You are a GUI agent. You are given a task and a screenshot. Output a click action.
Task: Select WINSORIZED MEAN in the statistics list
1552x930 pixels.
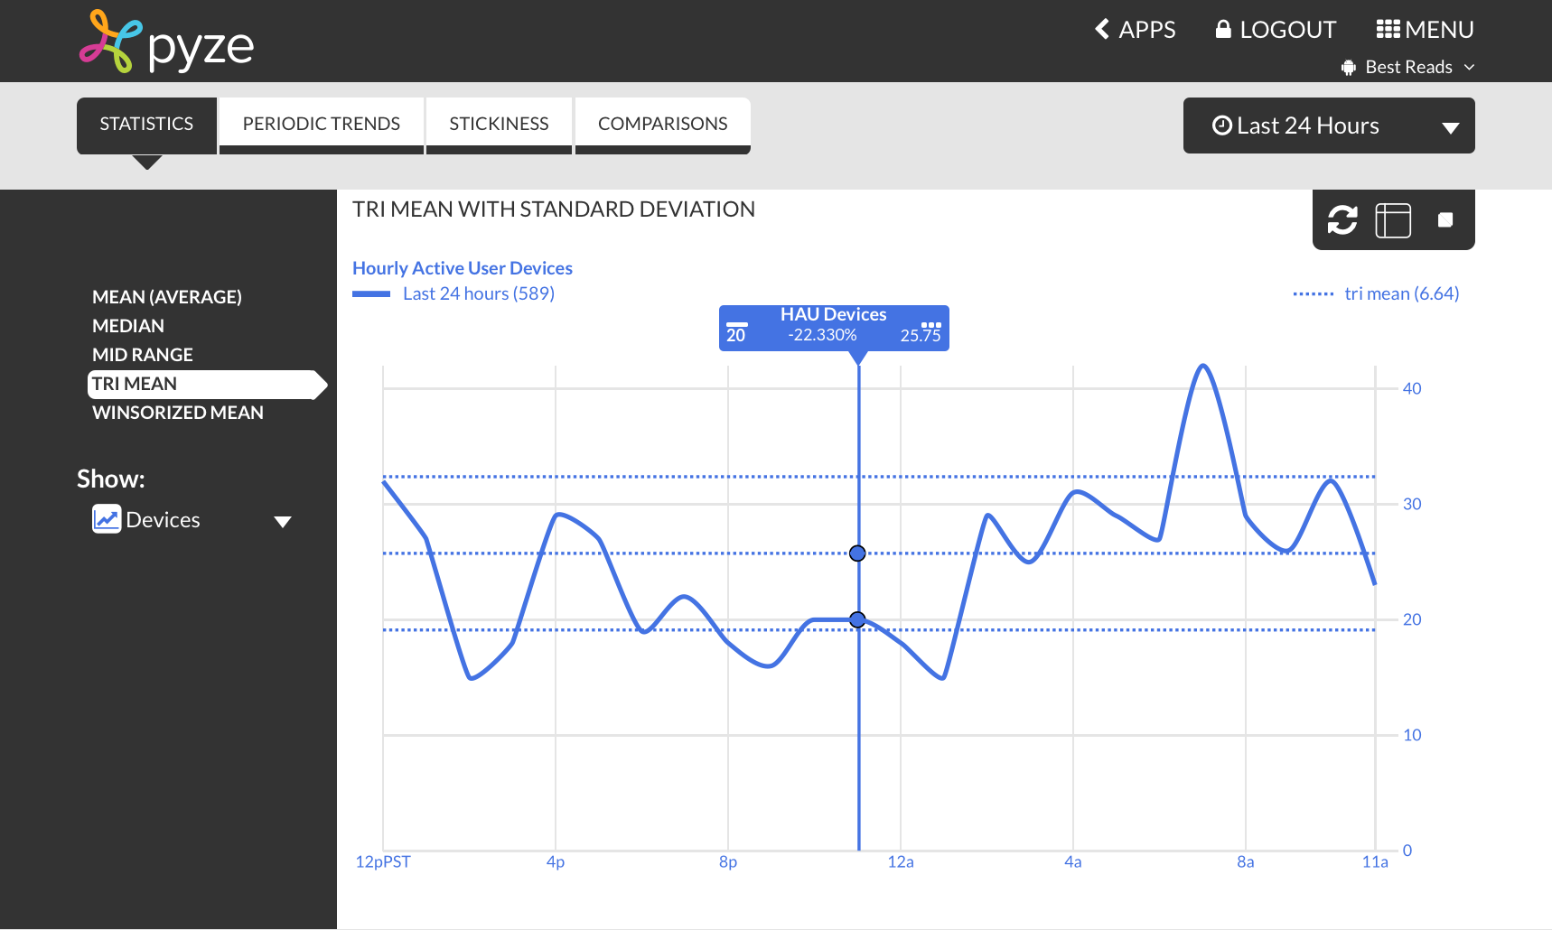click(179, 412)
